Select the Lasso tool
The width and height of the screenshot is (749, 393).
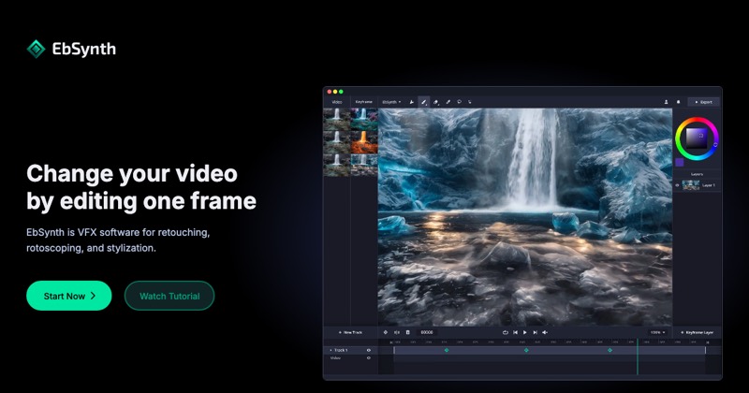(x=460, y=101)
